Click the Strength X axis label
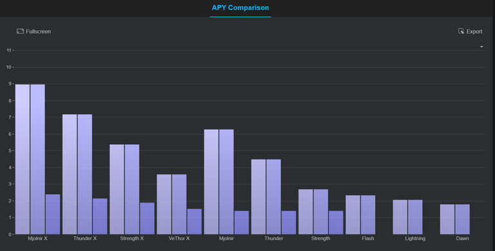Viewport: 495px width, 251px height. click(131, 238)
